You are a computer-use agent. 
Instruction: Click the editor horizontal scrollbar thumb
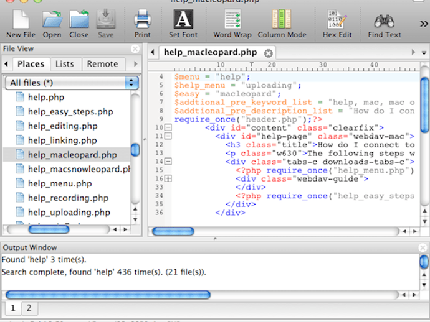click(173, 231)
